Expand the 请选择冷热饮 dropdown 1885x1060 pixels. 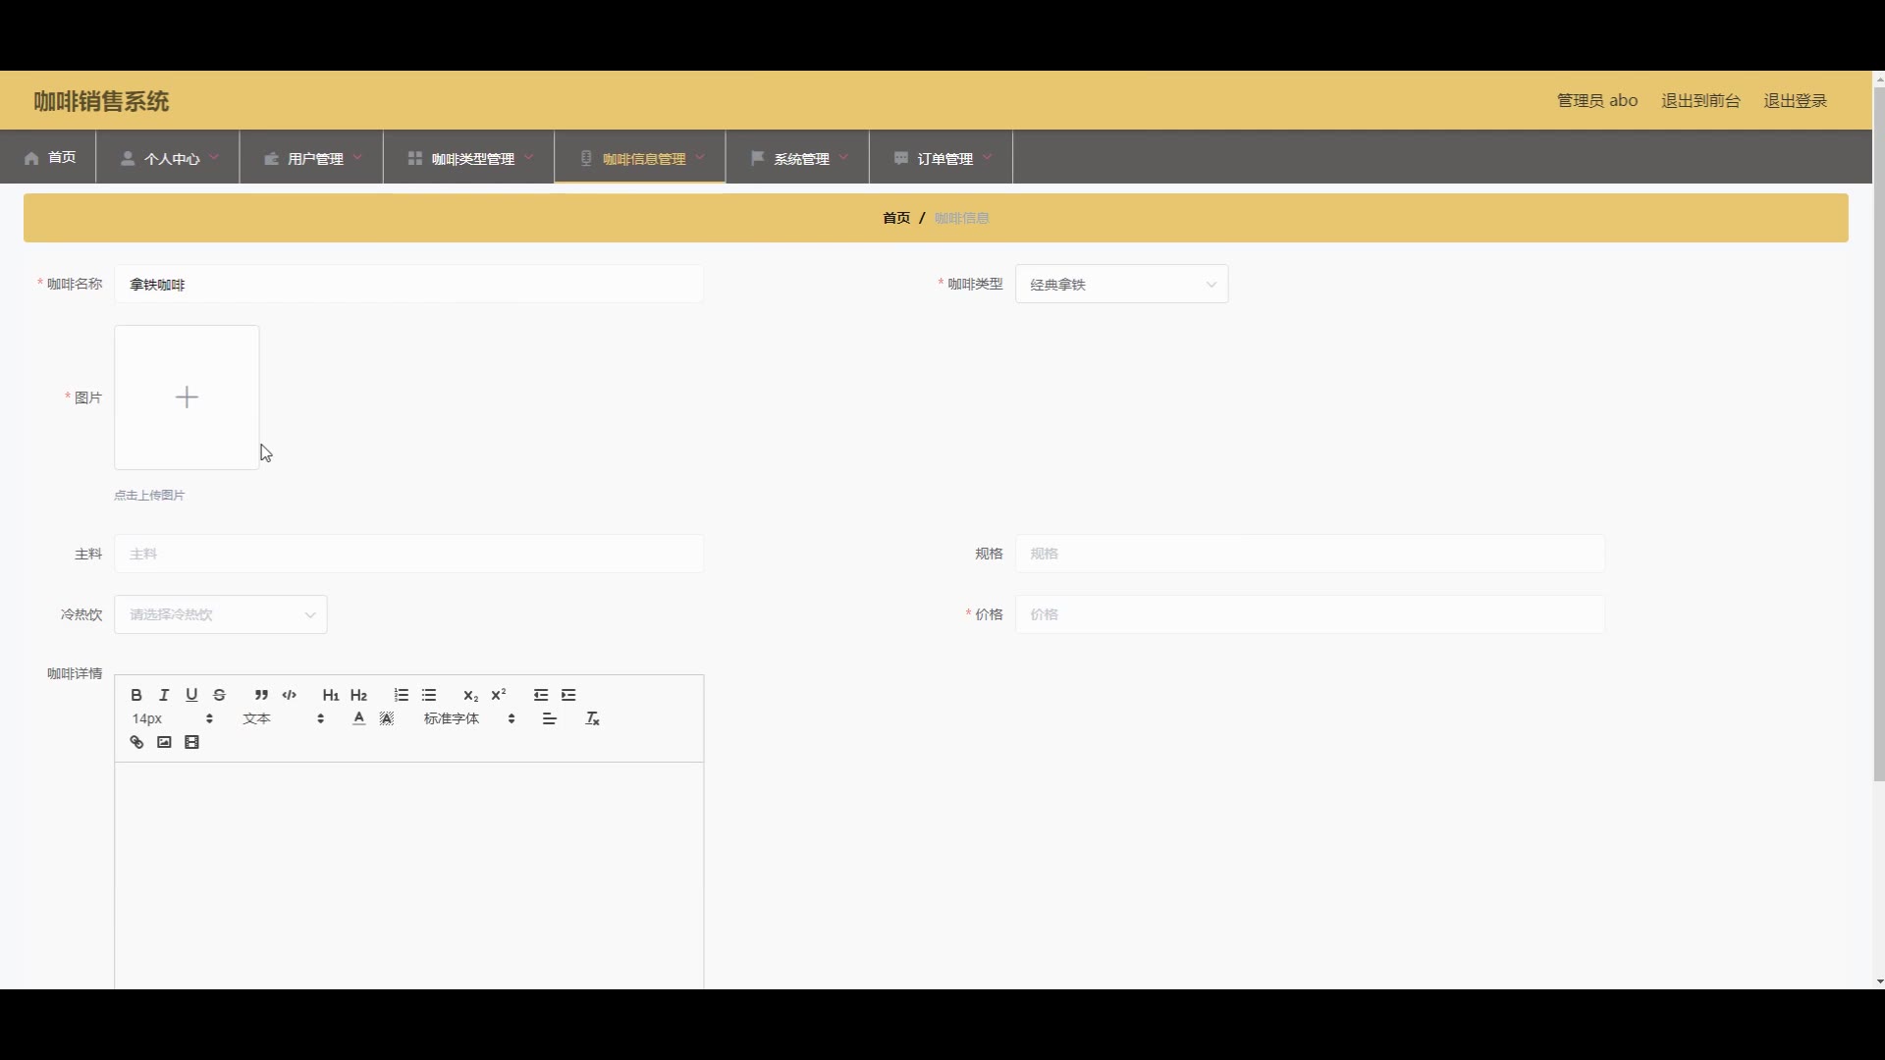[220, 614]
